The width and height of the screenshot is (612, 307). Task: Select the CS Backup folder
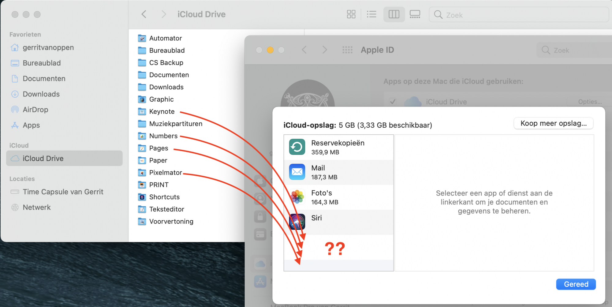tap(160, 62)
